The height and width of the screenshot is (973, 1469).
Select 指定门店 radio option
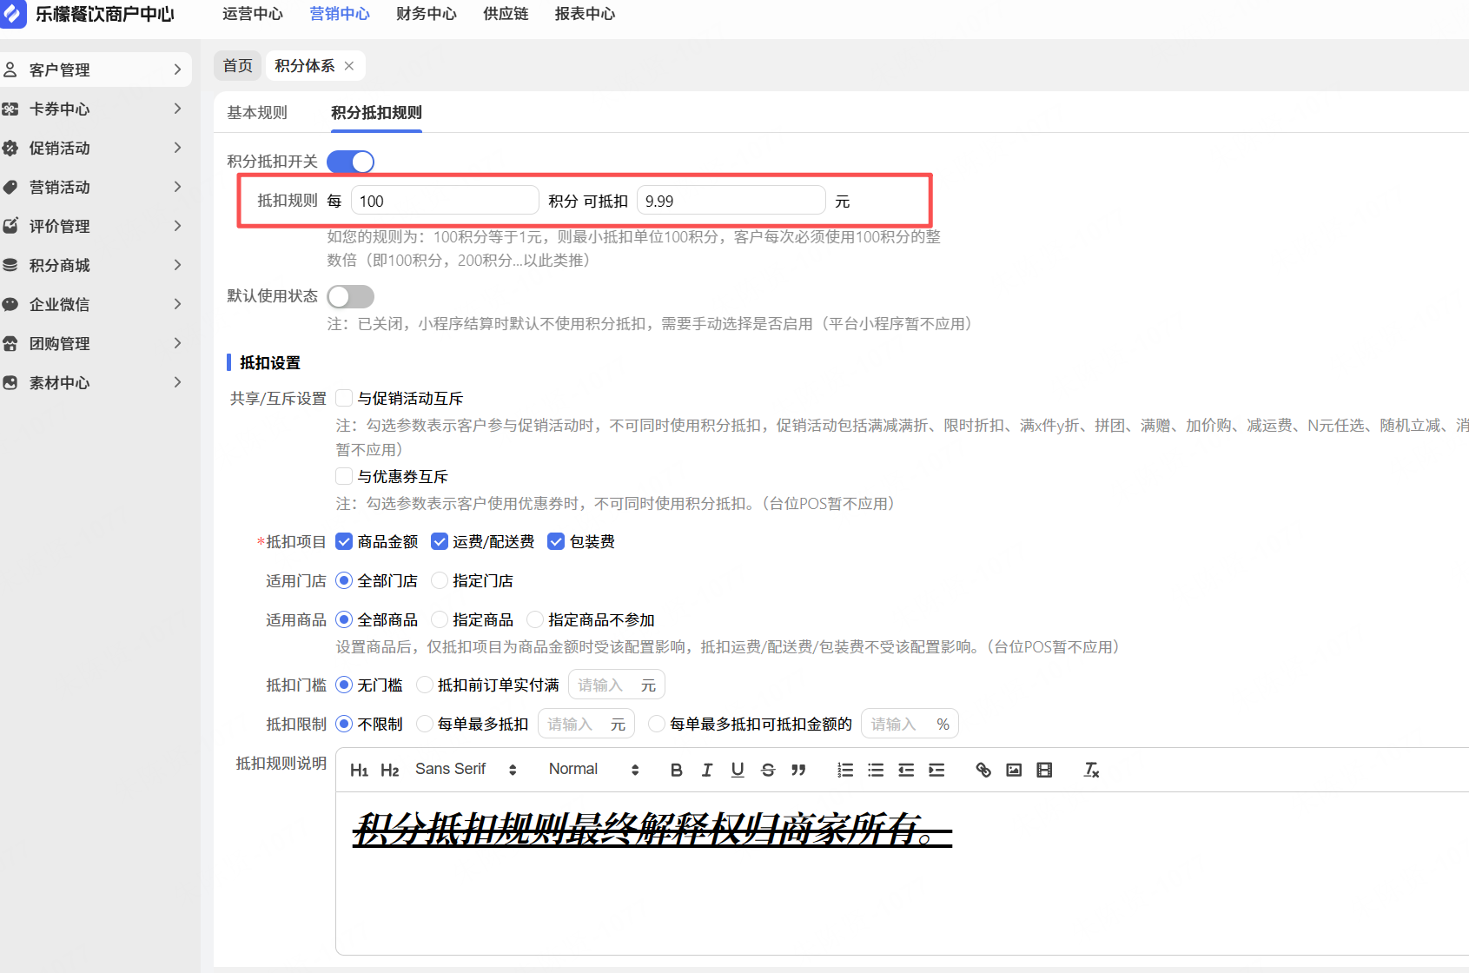pyautogui.click(x=440, y=580)
